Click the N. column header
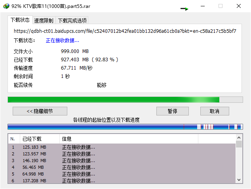Screen dimensions: 251x189 [14, 139]
